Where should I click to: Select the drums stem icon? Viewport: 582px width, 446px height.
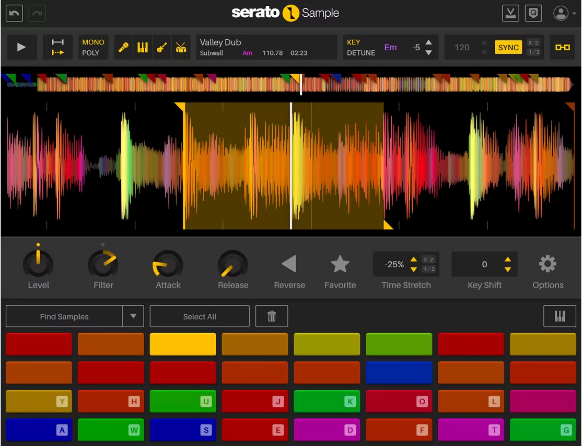pyautogui.click(x=181, y=48)
